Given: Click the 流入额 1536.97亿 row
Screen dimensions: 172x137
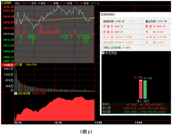Looking at the screenshot, I should tap(136, 108).
